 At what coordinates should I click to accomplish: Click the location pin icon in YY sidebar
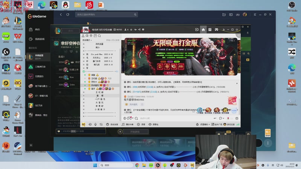pyautogui.click(x=91, y=36)
